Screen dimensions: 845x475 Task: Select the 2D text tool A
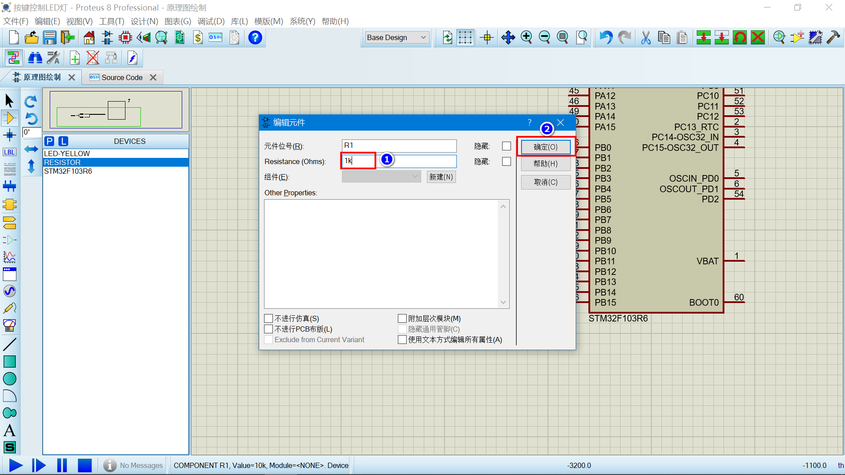tap(10, 430)
